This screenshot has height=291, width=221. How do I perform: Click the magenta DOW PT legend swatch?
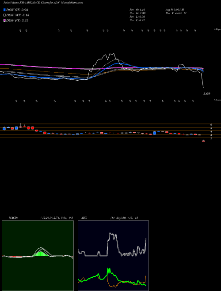coord(4,20)
